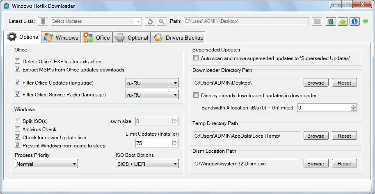375x194 pixels.
Task: Enable Display already downloaded updates in downloader
Action: pos(196,95)
